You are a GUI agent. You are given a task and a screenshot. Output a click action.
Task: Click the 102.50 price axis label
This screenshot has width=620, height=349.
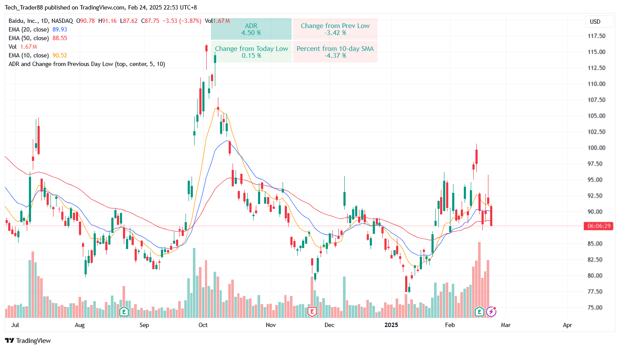click(597, 132)
